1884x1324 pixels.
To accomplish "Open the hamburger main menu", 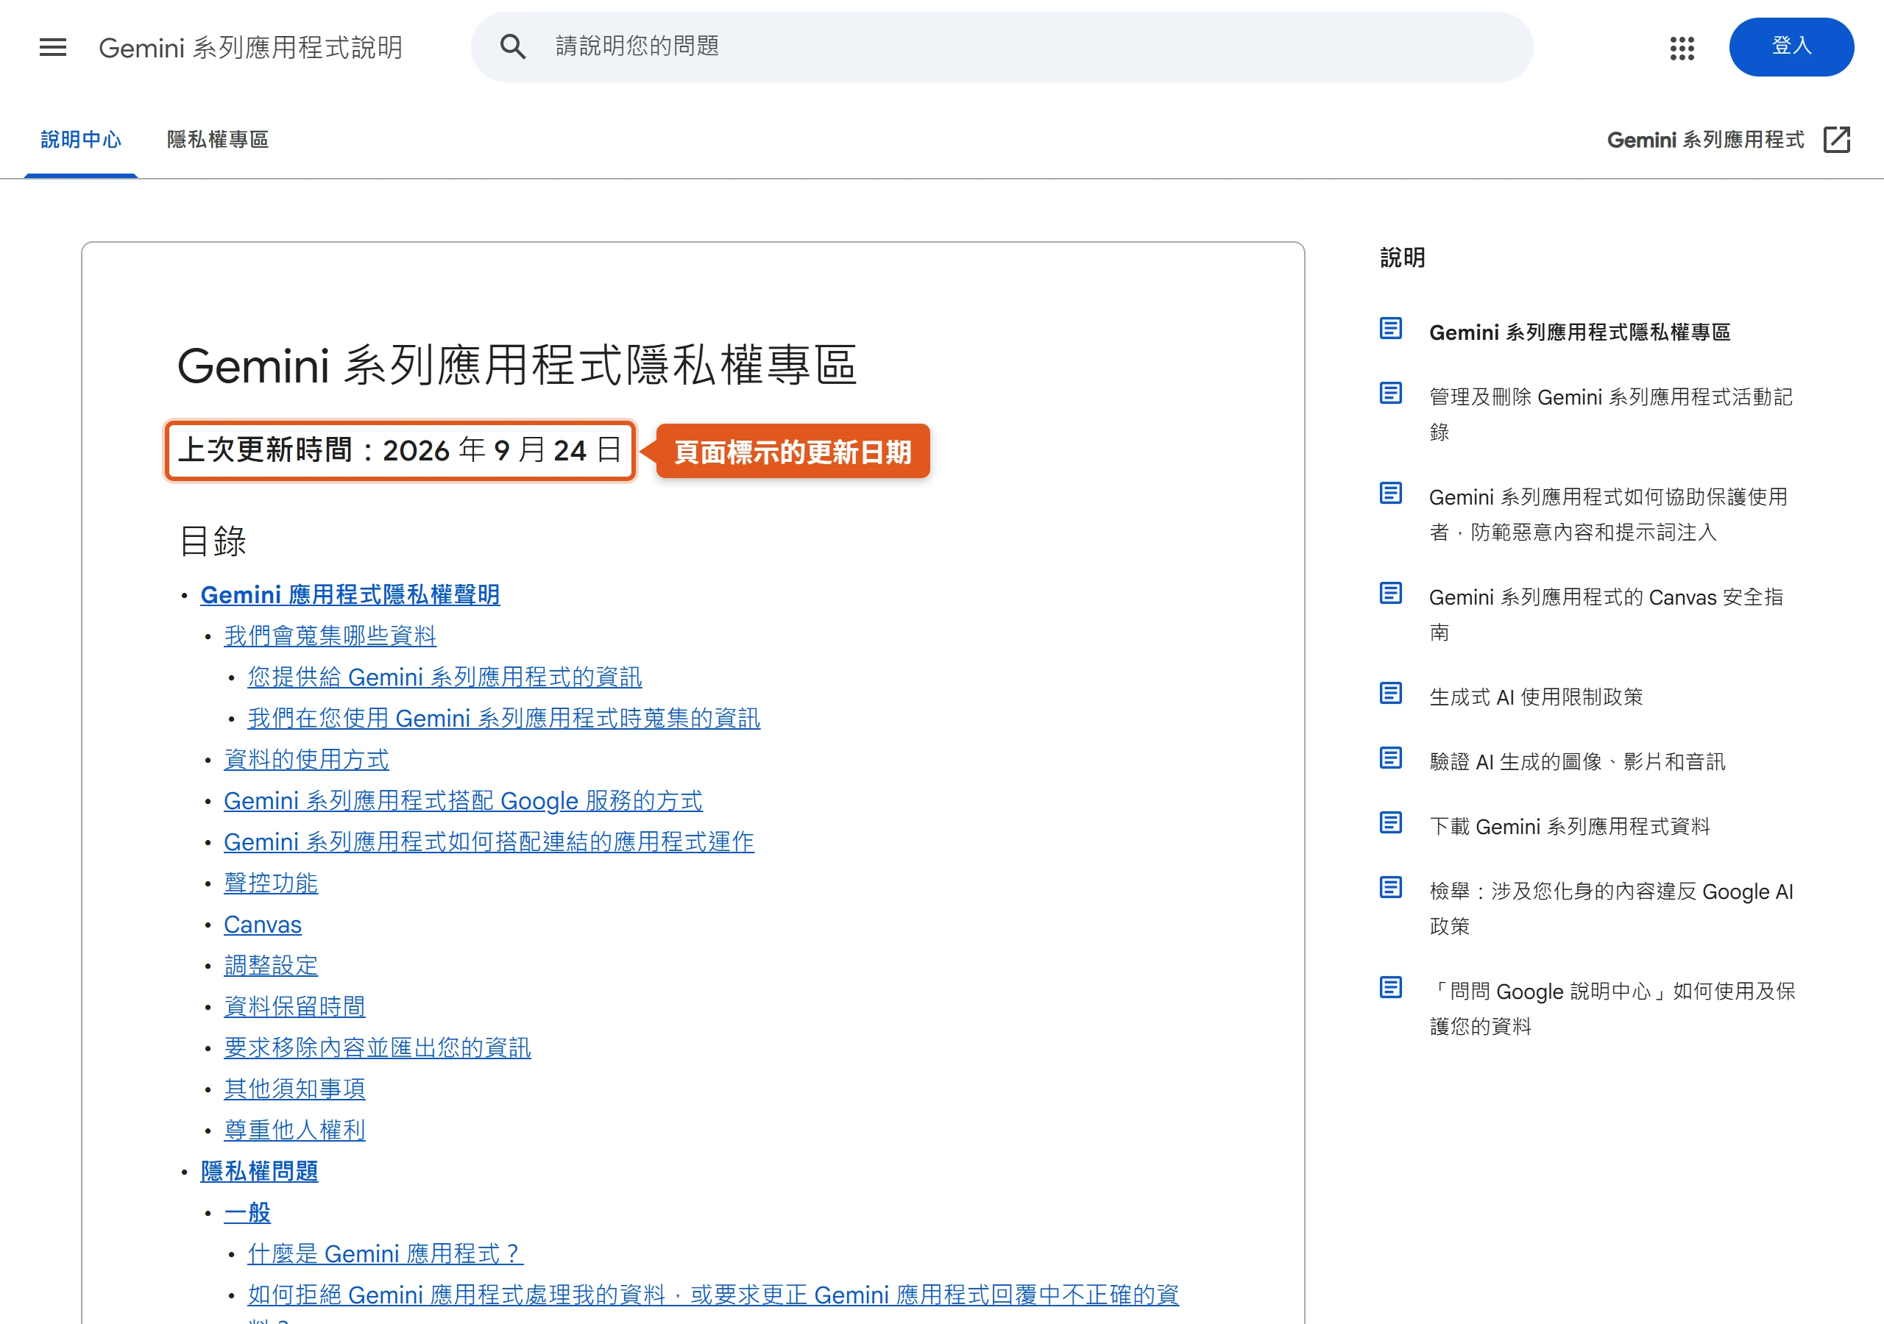I will click(52, 47).
